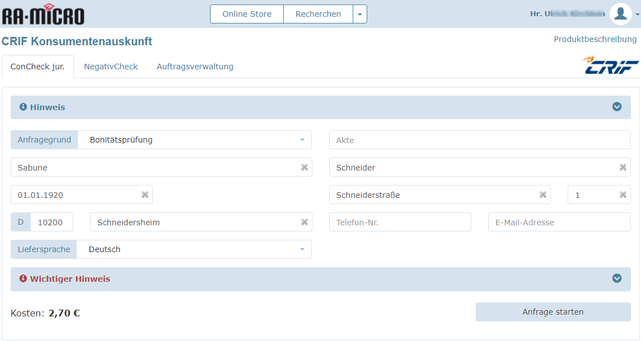Clear the birth date 01.01.1920 field
The width and height of the screenshot is (641, 341).
tap(144, 195)
